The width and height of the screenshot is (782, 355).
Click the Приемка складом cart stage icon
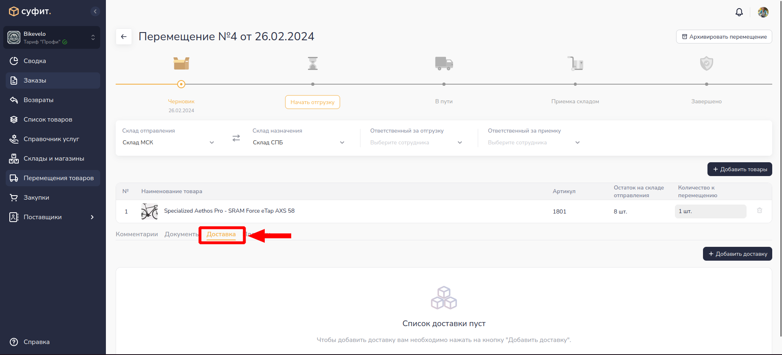pyautogui.click(x=576, y=63)
